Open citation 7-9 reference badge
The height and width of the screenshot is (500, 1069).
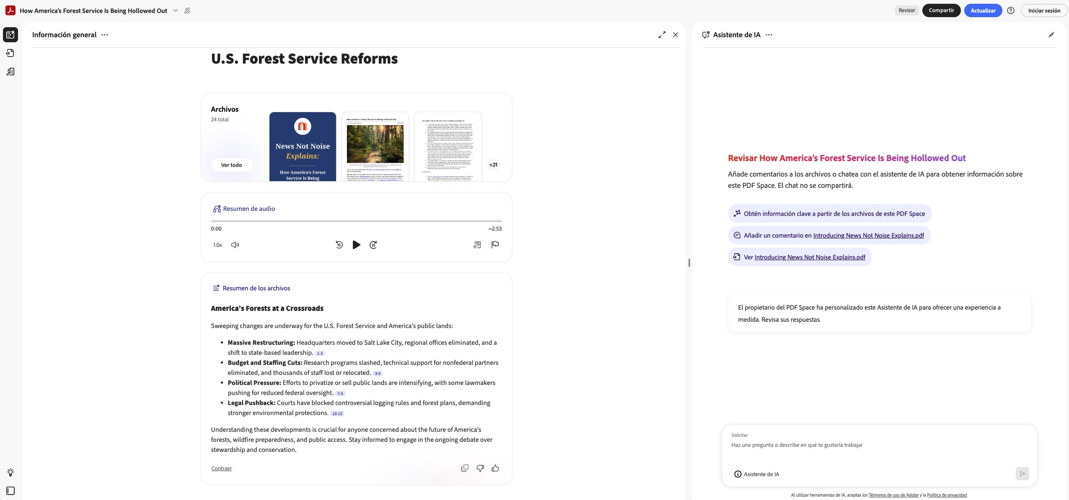(340, 394)
